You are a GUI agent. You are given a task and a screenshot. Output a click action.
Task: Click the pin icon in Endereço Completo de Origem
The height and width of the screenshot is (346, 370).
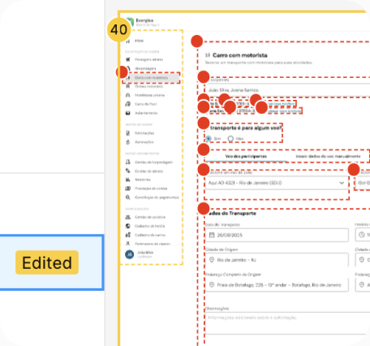coord(212,285)
